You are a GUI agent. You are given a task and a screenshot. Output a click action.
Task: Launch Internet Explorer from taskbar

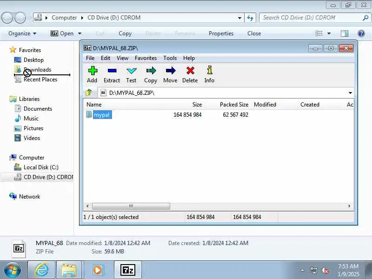click(41, 270)
